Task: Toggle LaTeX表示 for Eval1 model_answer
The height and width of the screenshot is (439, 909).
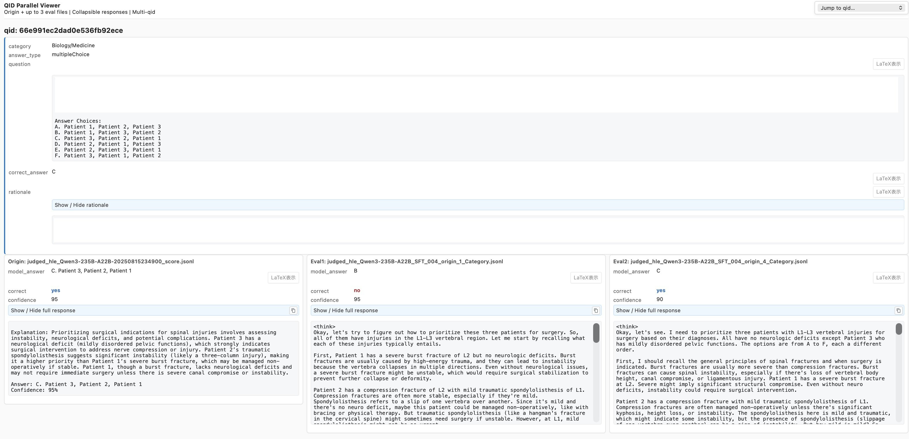Action: click(x=586, y=277)
